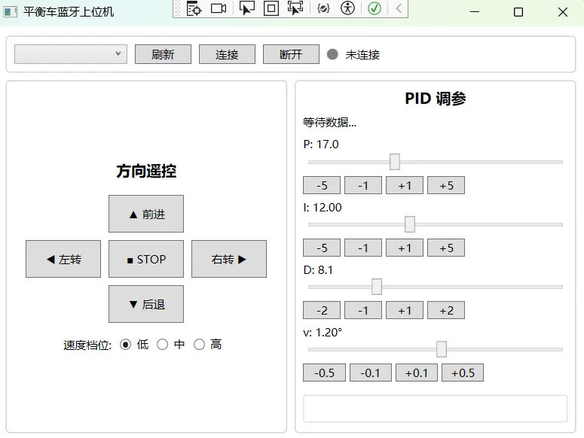The height and width of the screenshot is (438, 584).
Task: Click the I: 12.00 value label
Action: coord(323,207)
